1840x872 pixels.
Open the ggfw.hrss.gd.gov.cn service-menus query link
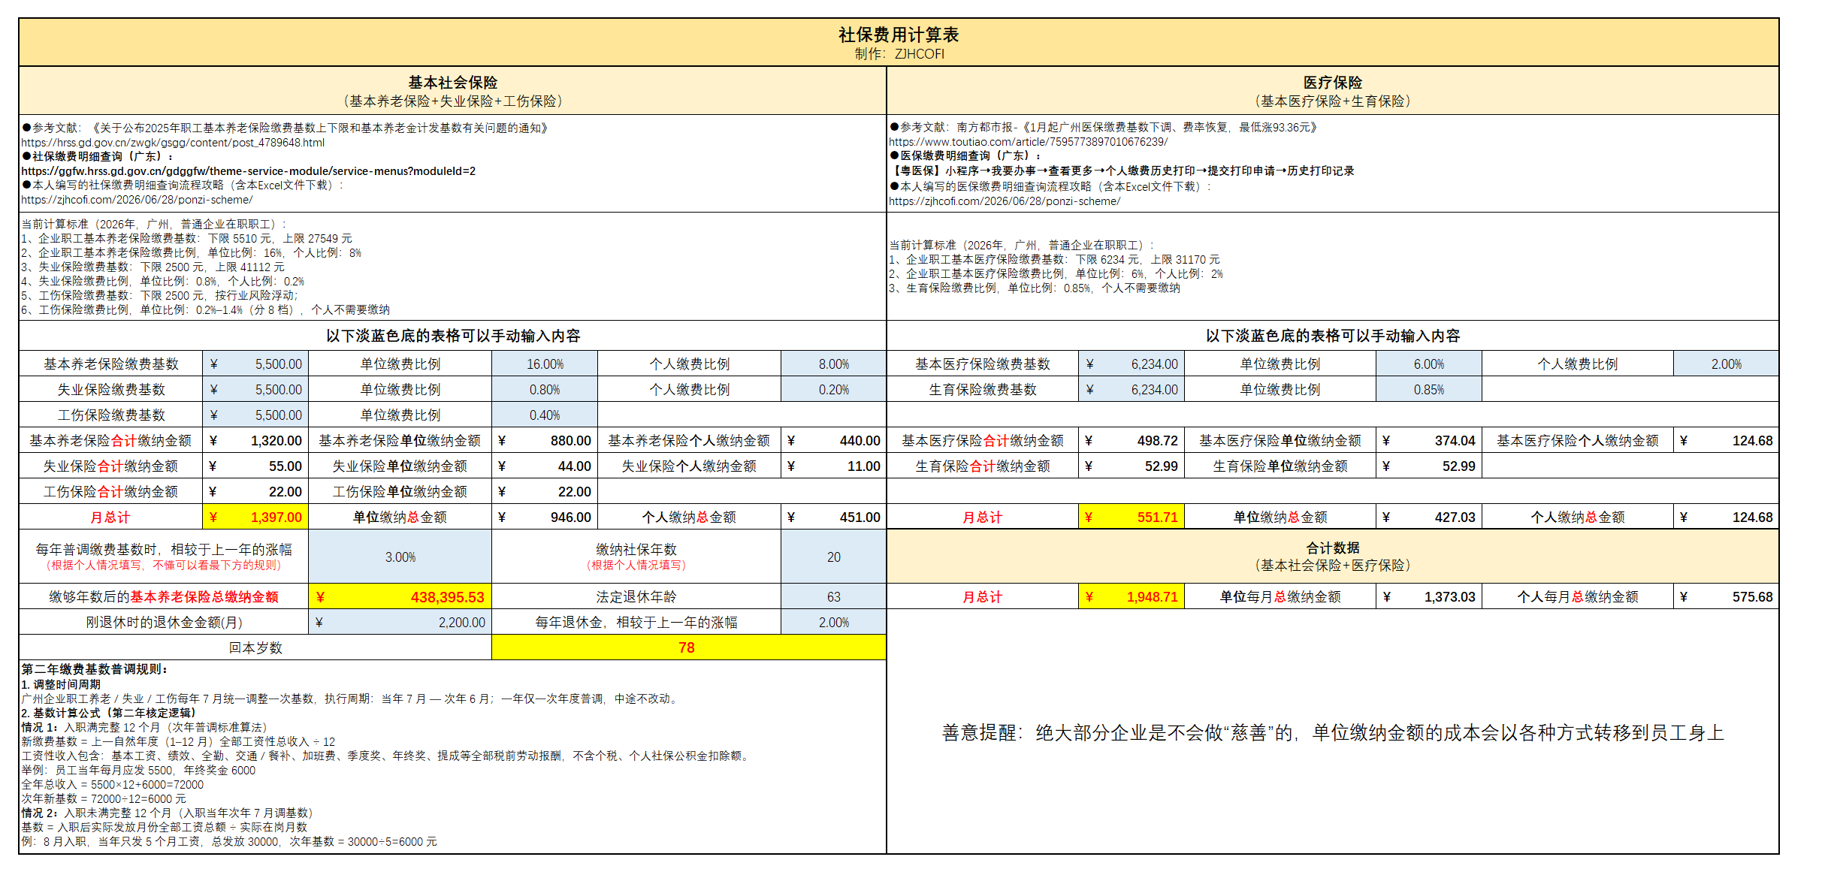pos(248,171)
